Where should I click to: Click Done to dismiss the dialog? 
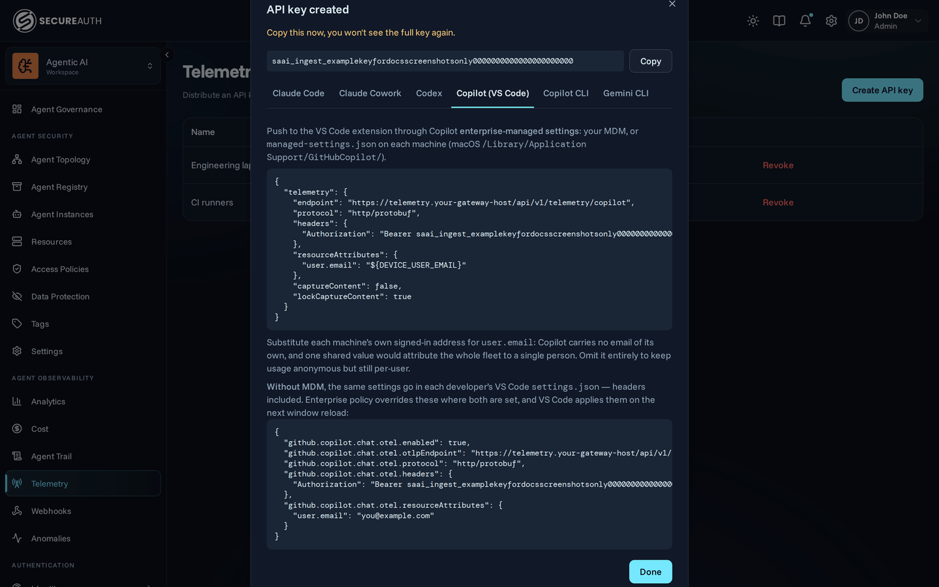pos(650,571)
